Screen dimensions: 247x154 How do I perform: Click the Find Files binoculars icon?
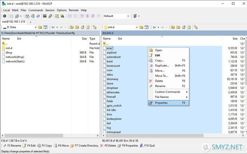[62, 16]
